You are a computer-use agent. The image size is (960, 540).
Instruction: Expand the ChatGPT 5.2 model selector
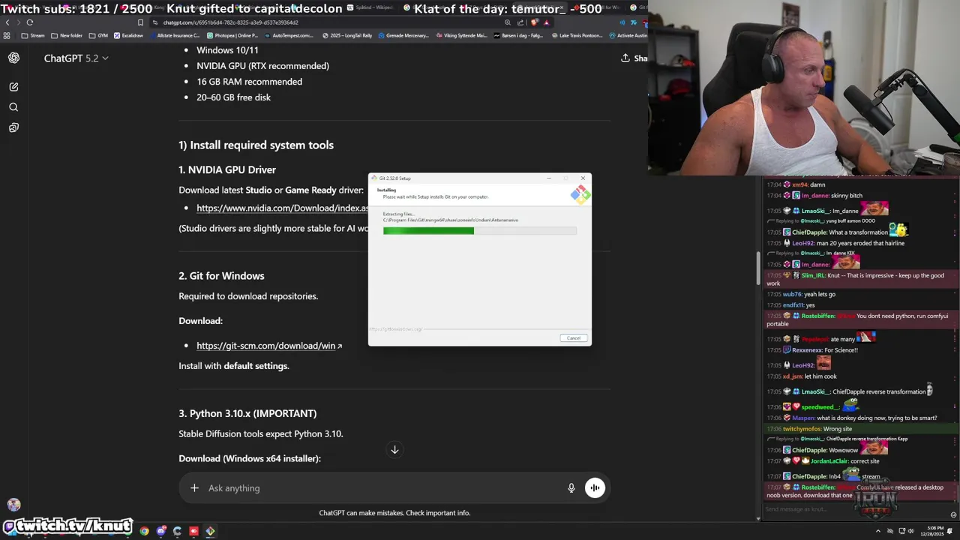76,58
